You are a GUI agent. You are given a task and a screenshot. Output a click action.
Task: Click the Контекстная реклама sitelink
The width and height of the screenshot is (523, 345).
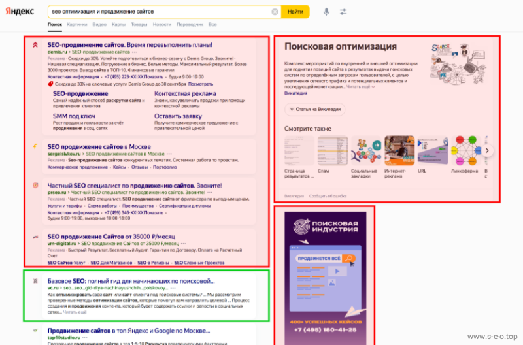(x=185, y=94)
